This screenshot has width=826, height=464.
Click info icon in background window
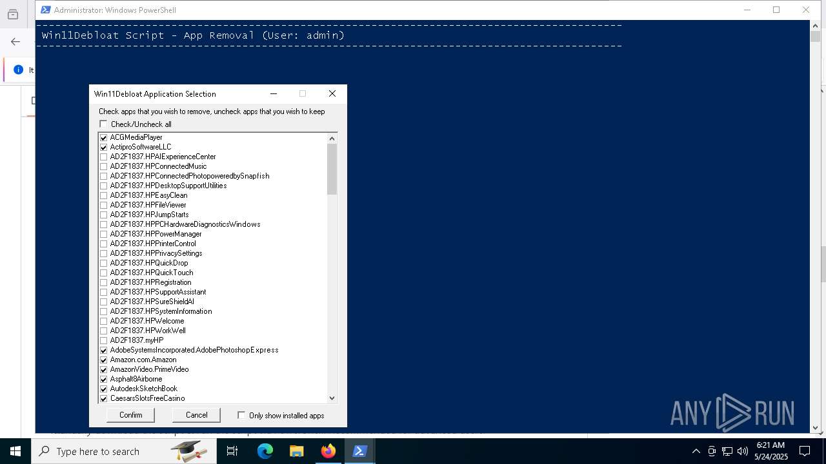[18, 70]
